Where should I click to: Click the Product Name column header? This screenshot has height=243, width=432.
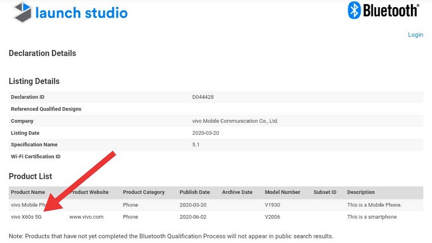click(x=28, y=192)
